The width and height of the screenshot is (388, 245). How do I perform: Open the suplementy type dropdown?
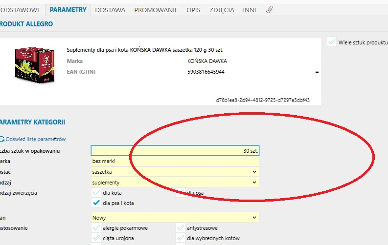pos(175,183)
